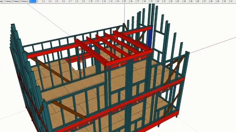Open scene tab 21

tap(166, 1)
